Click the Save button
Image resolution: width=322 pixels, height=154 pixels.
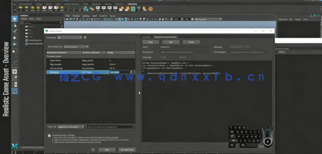pos(107,150)
